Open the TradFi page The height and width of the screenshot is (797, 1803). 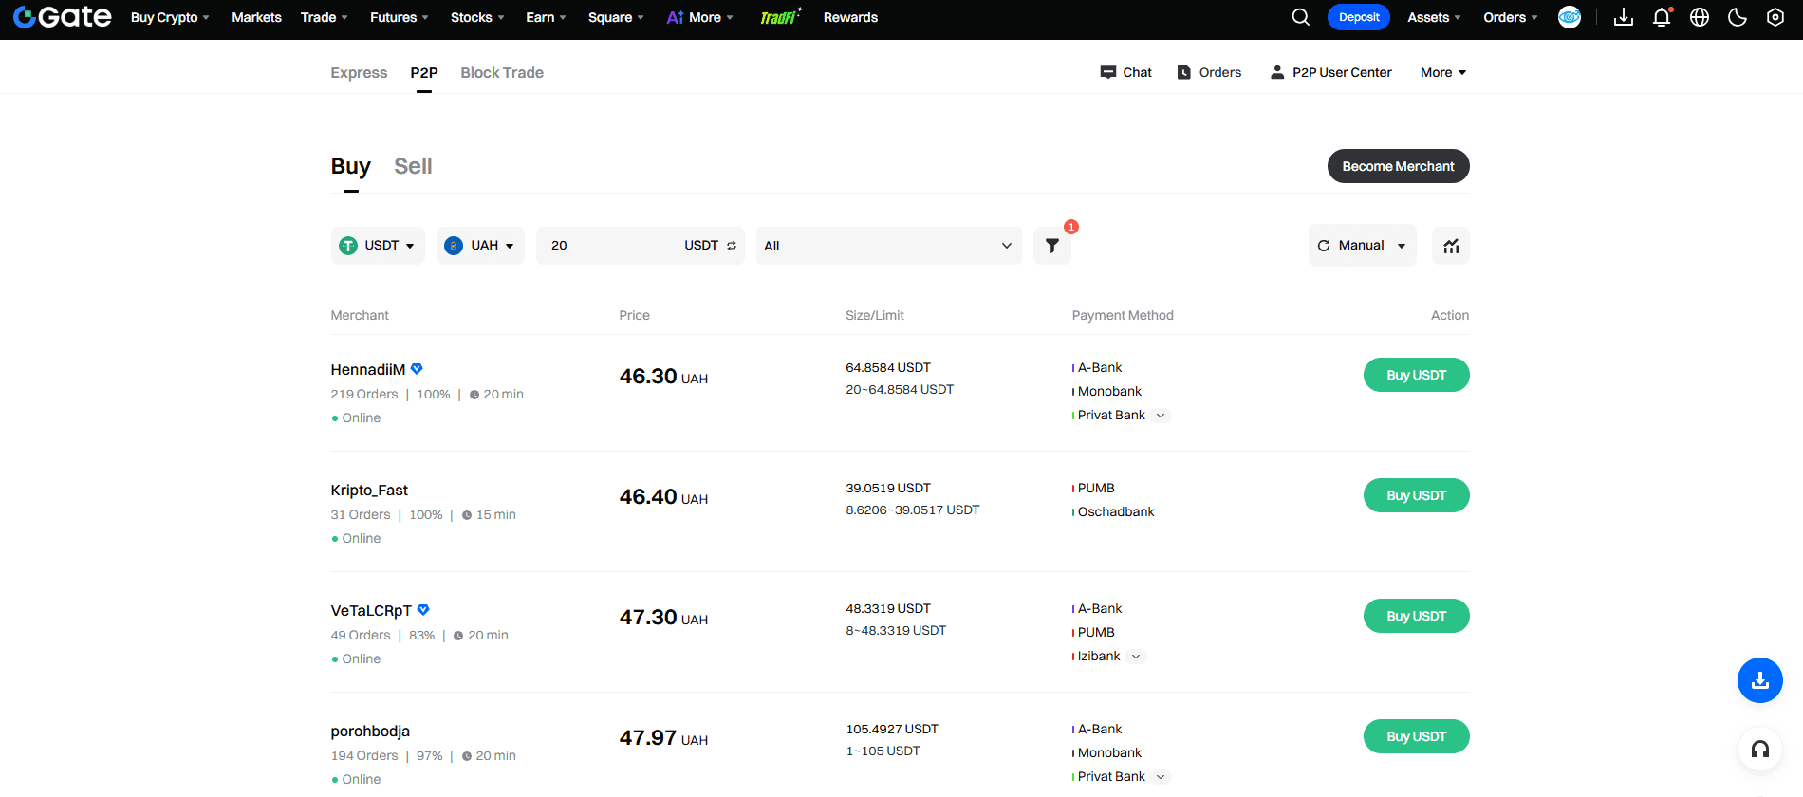pos(780,17)
